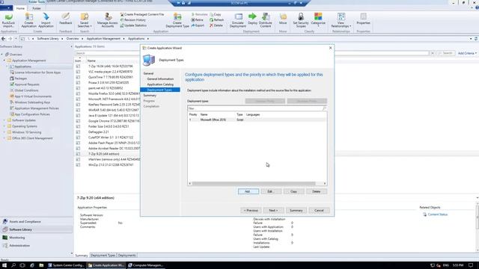Click Retire in the ribbon

coord(198,20)
